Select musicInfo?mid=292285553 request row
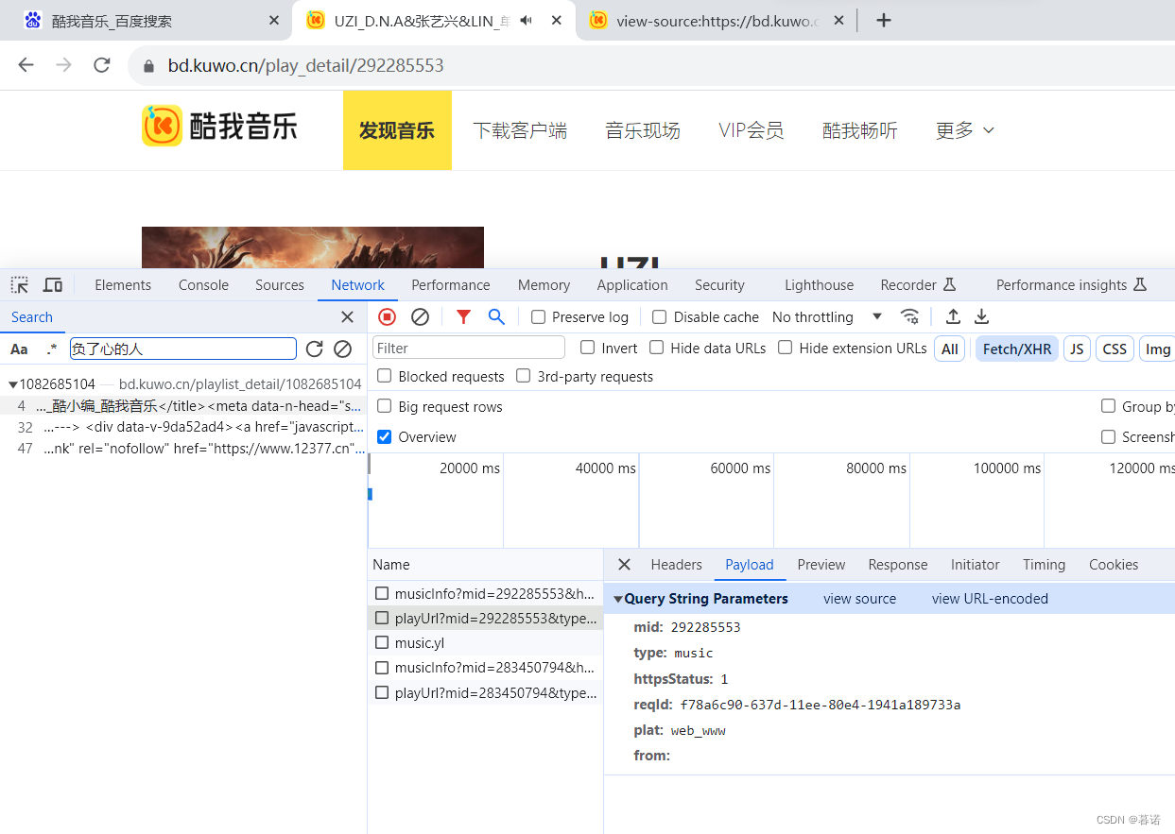This screenshot has width=1175, height=834. tap(485, 594)
